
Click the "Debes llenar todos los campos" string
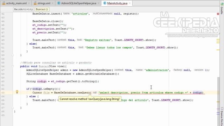point(109,48)
